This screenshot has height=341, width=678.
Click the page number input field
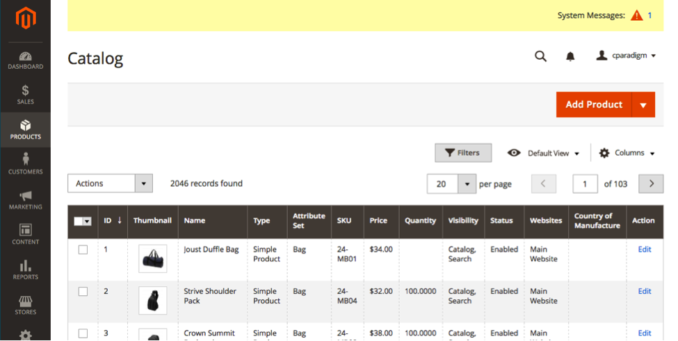[x=585, y=184]
